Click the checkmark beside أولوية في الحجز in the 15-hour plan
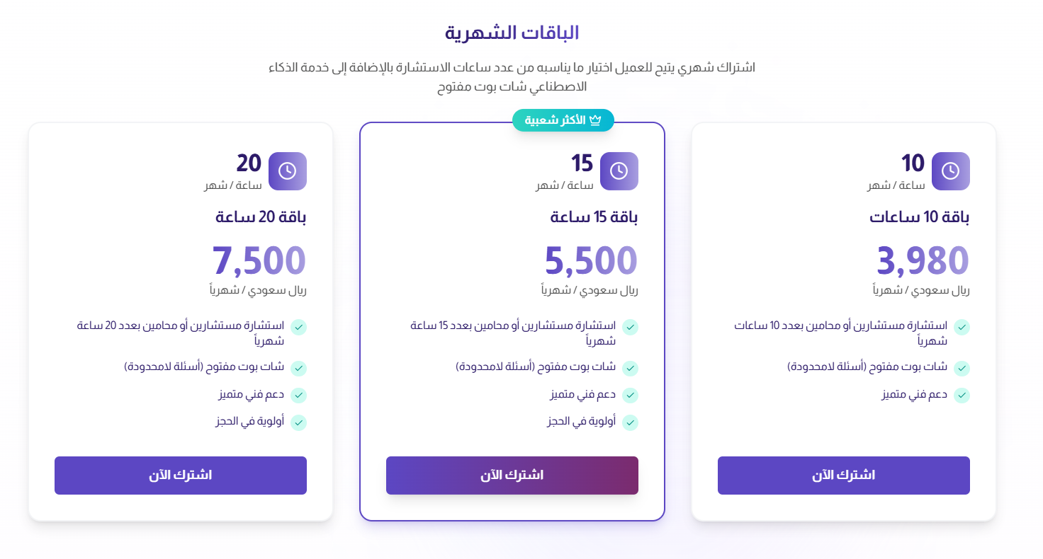 click(x=631, y=422)
